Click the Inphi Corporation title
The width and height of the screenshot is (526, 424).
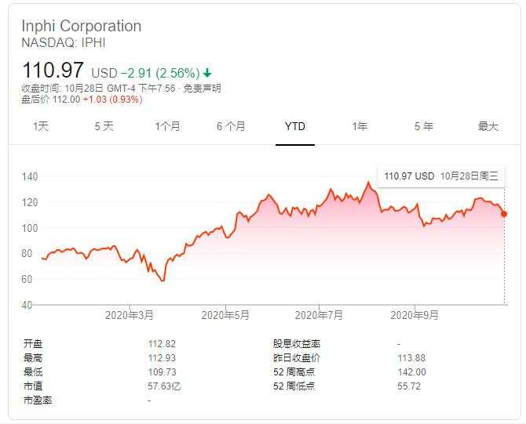[x=82, y=26]
